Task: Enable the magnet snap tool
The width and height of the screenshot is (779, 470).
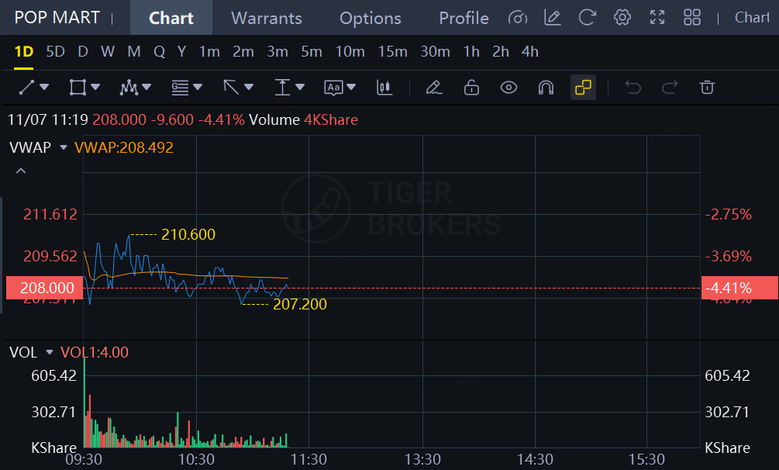Action: click(x=546, y=88)
